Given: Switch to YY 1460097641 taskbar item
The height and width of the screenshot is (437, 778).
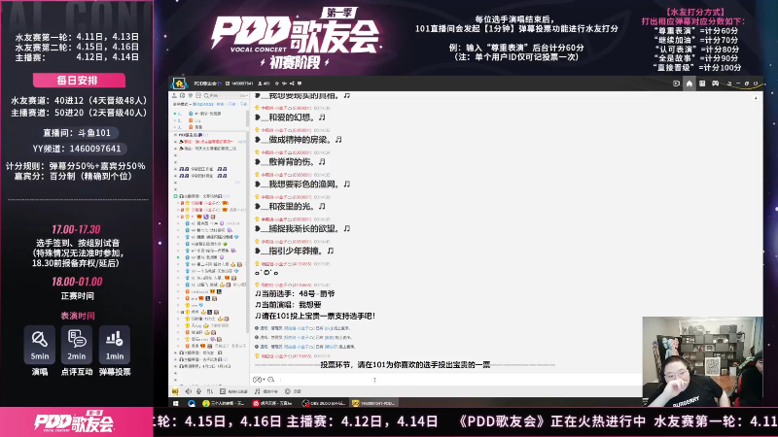Looking at the screenshot, I should [x=373, y=403].
